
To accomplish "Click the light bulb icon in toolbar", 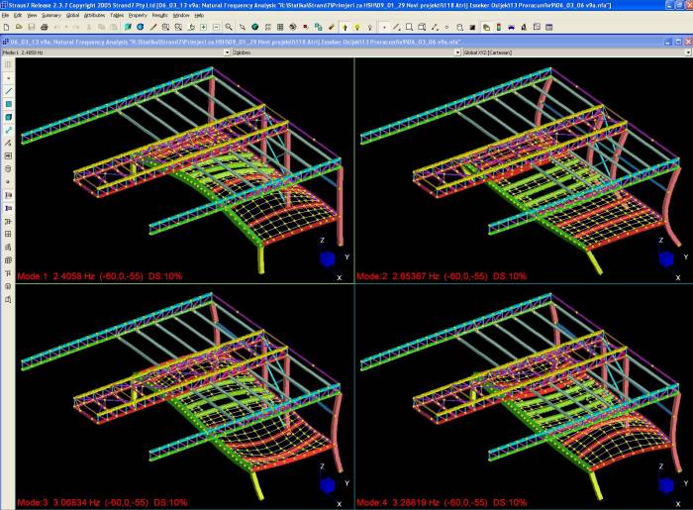I will (x=357, y=27).
